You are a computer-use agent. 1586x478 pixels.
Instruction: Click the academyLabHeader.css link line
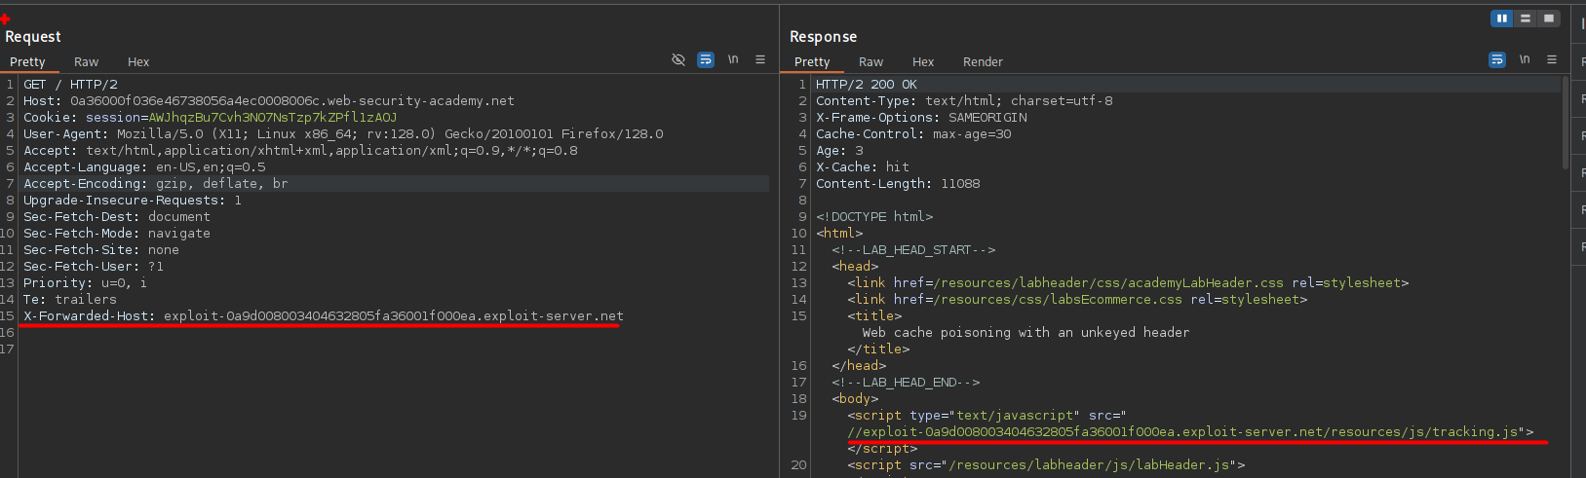[x=1128, y=283]
